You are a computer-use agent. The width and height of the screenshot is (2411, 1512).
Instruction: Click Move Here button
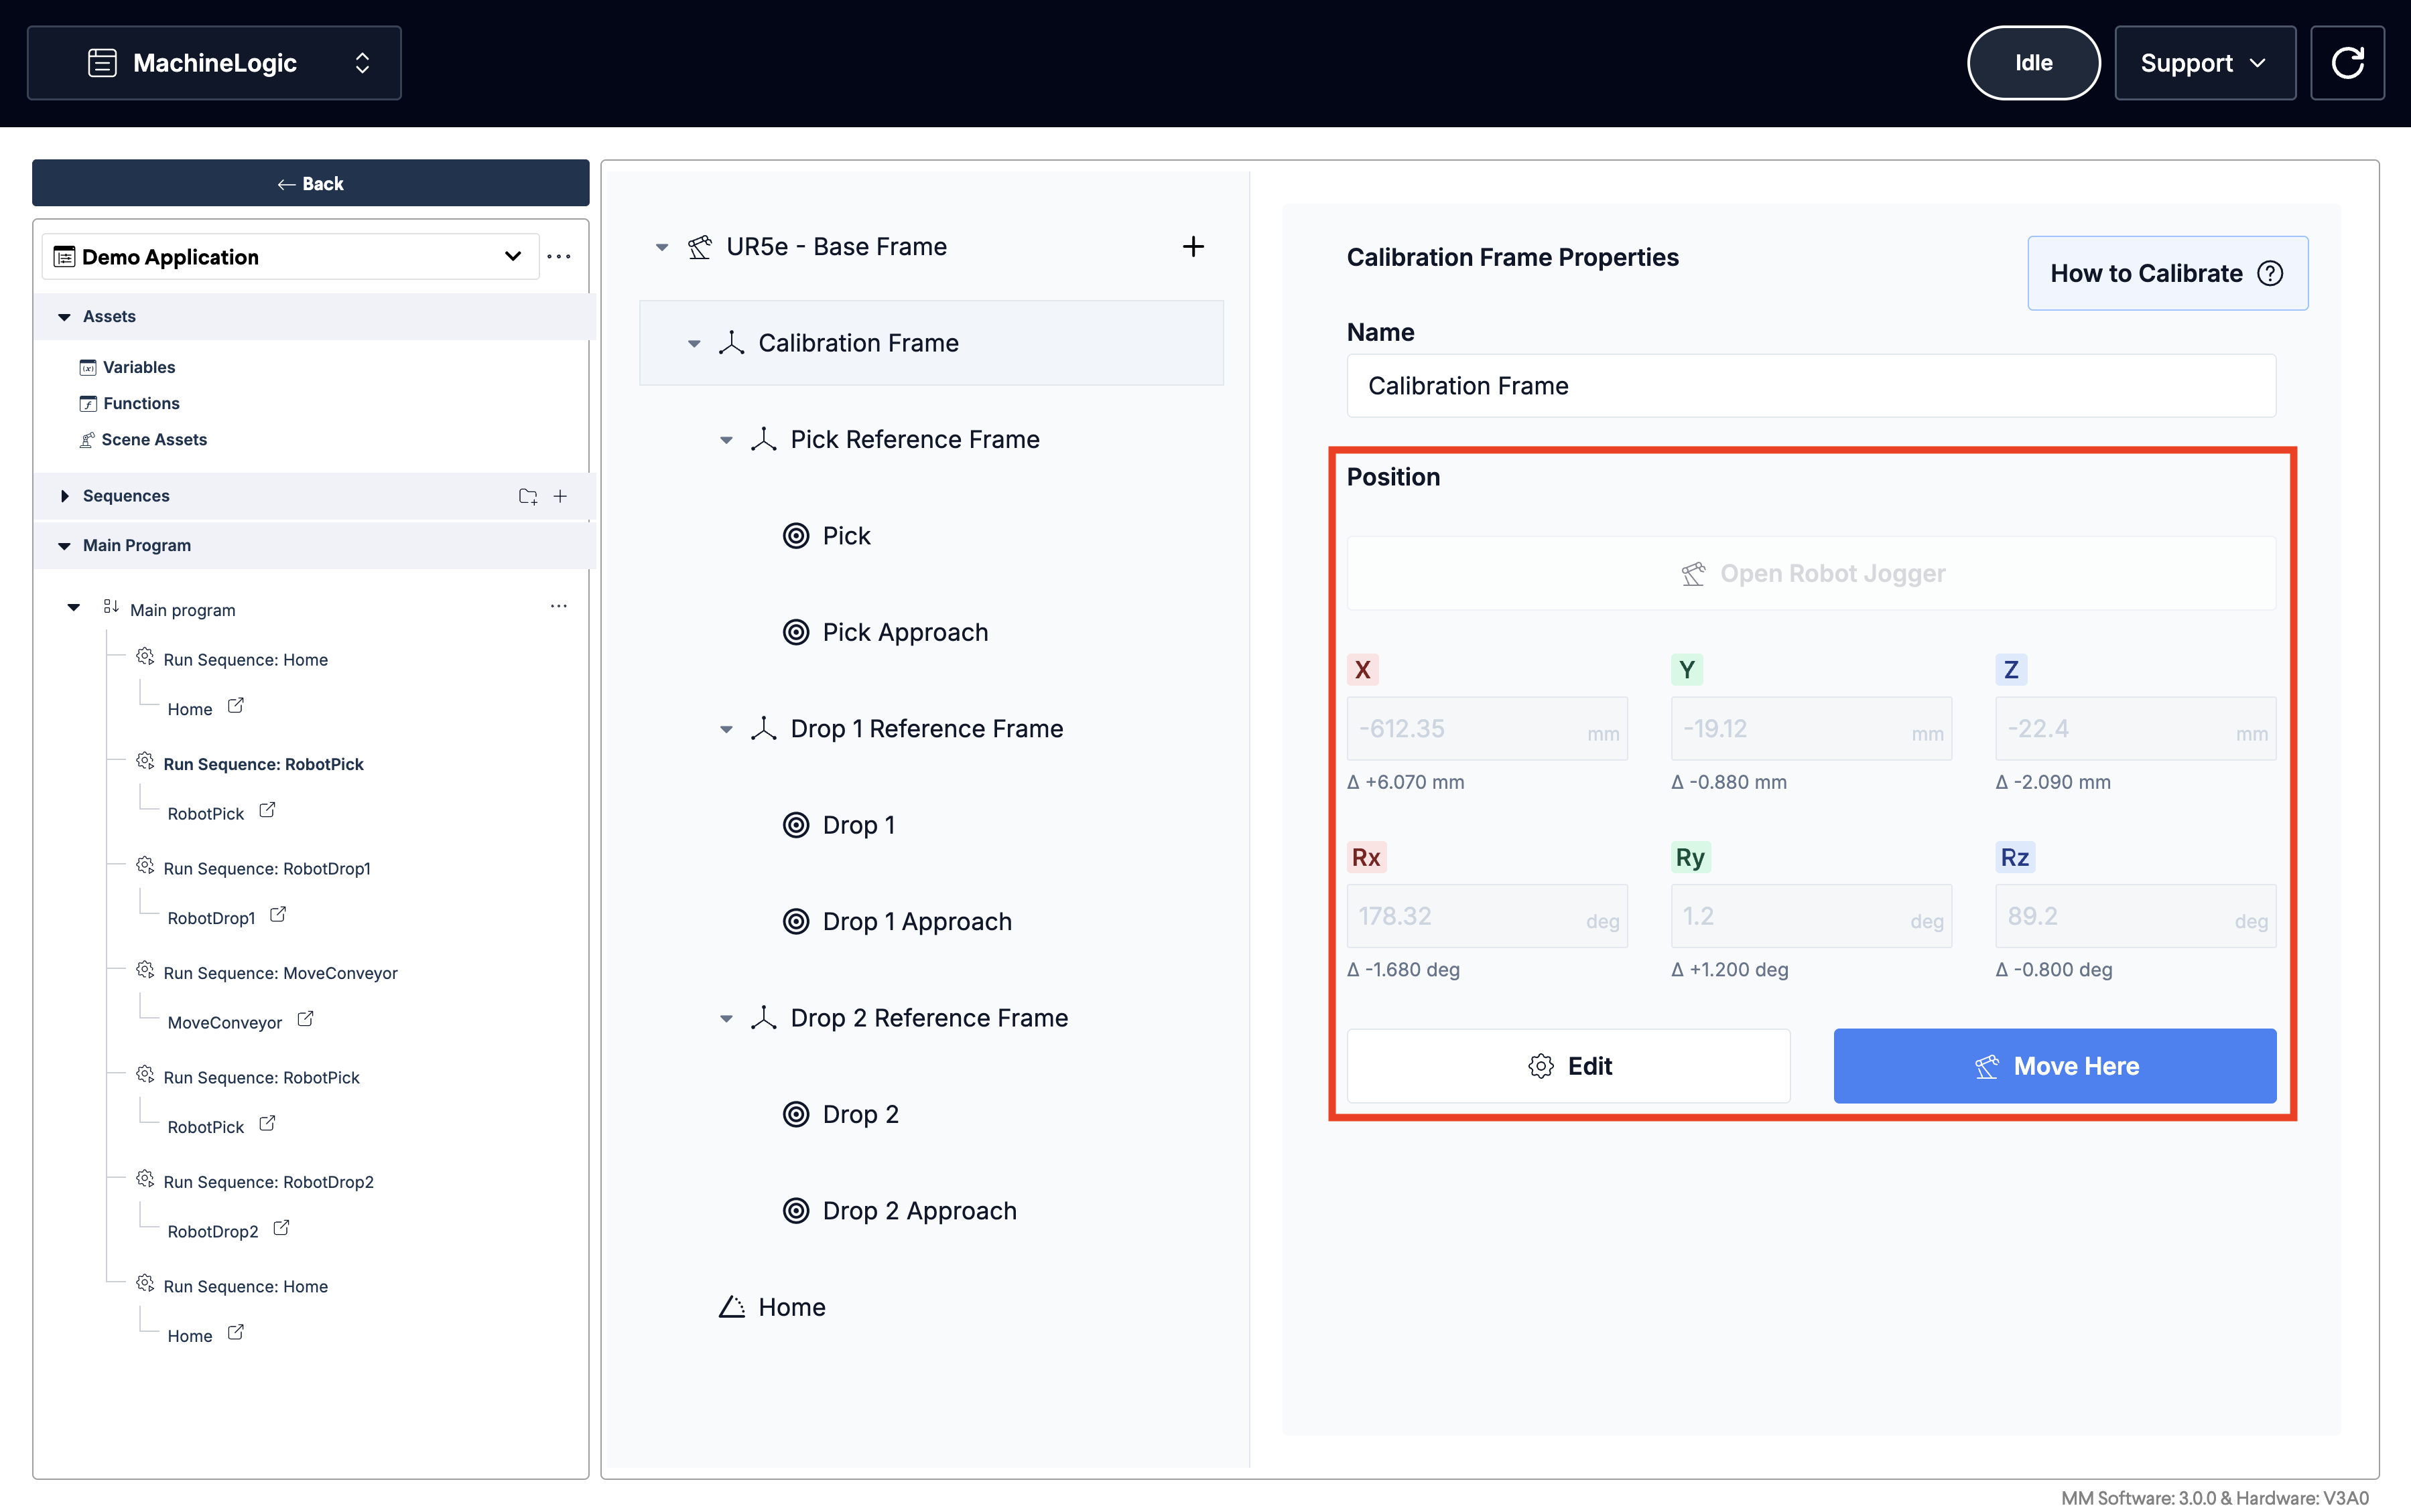pos(2054,1066)
